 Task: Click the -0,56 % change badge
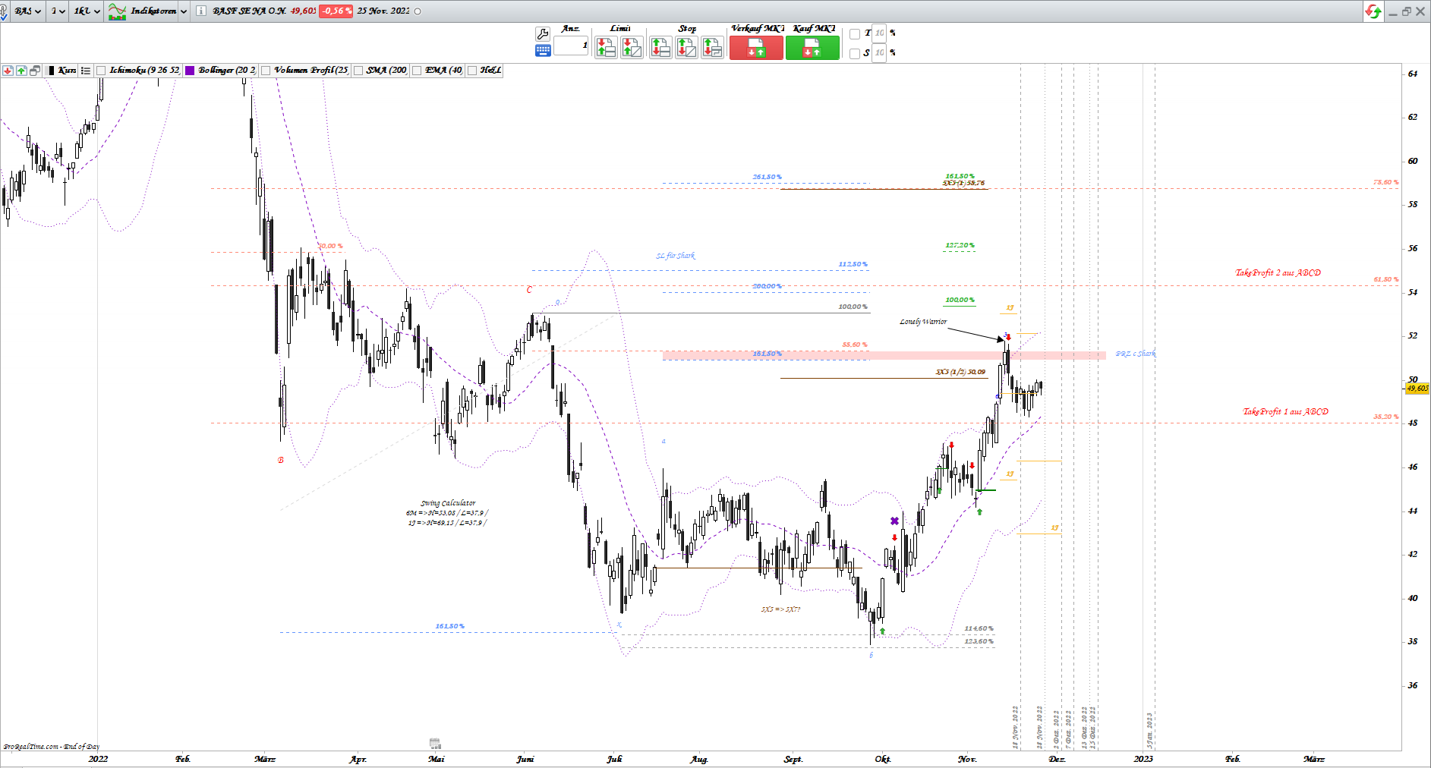click(336, 11)
